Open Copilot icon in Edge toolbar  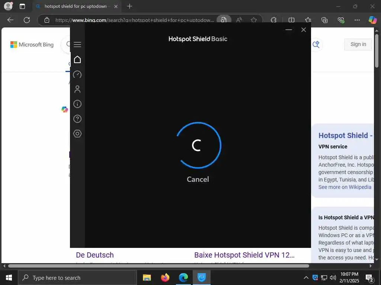(x=372, y=20)
